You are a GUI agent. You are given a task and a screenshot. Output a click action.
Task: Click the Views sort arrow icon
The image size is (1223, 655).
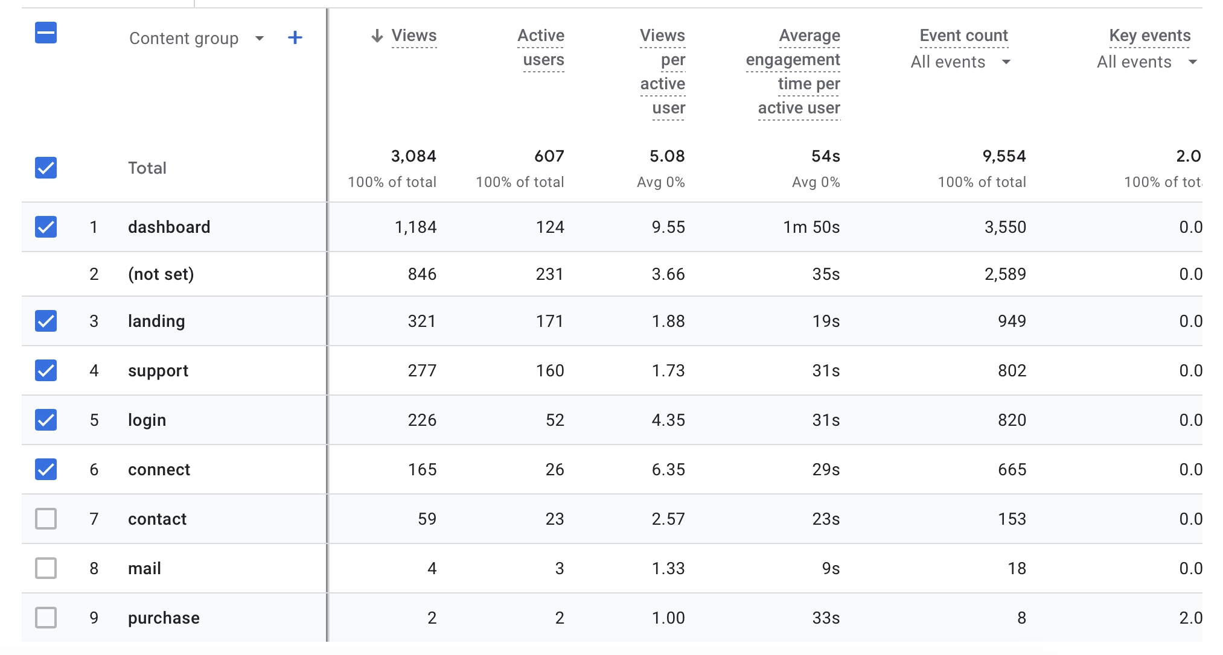click(x=377, y=36)
